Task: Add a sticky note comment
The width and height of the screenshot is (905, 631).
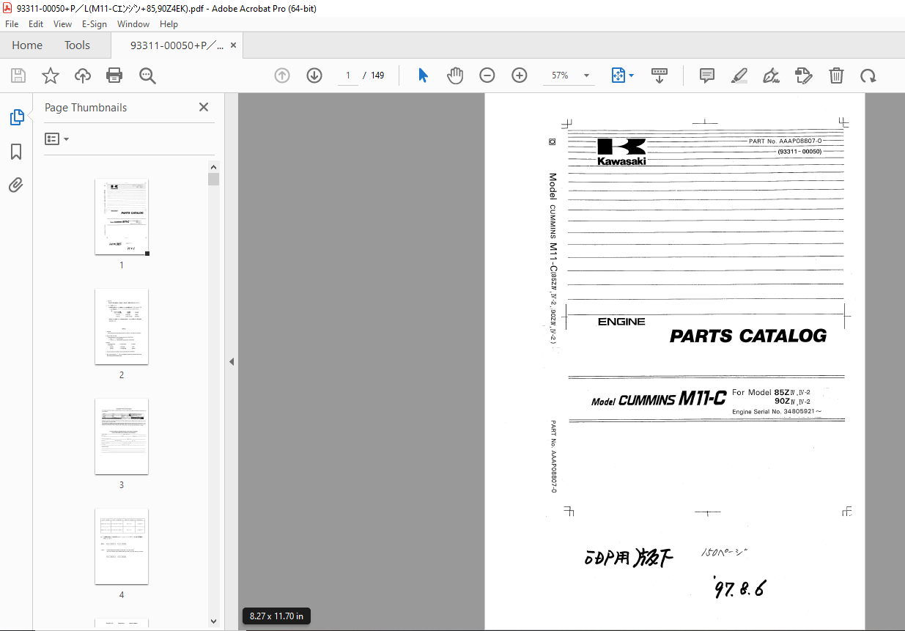Action: coord(707,75)
